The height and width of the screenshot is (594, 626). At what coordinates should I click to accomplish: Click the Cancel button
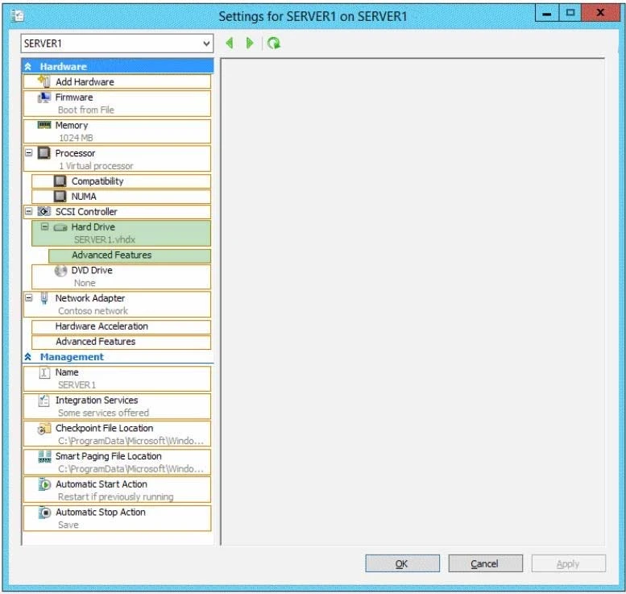(x=485, y=563)
